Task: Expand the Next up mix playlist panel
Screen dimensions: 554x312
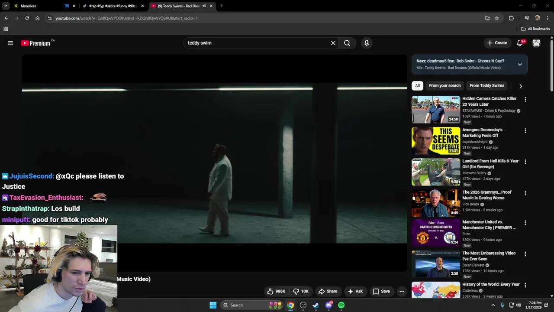Action: (520, 65)
